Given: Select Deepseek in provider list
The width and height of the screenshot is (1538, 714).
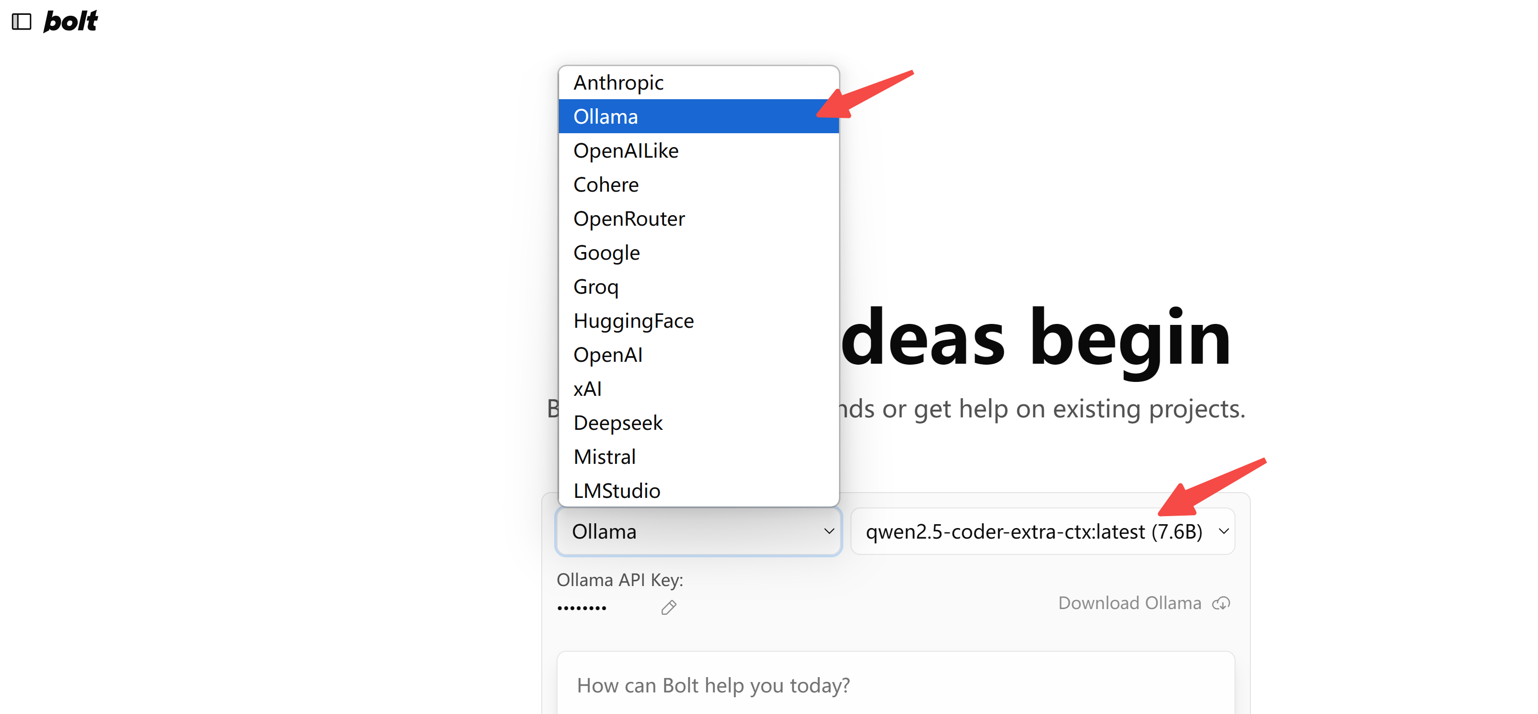Looking at the screenshot, I should click(618, 423).
